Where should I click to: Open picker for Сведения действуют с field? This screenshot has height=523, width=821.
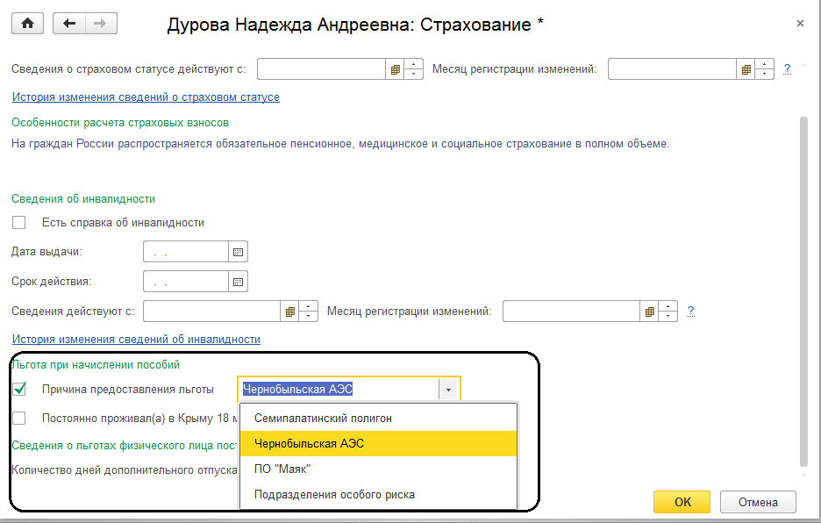pos(289,312)
